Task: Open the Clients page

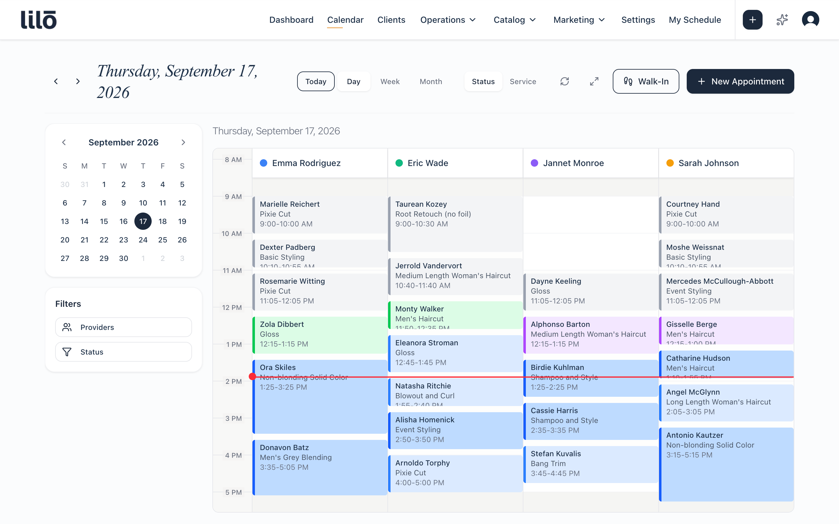Action: (391, 20)
